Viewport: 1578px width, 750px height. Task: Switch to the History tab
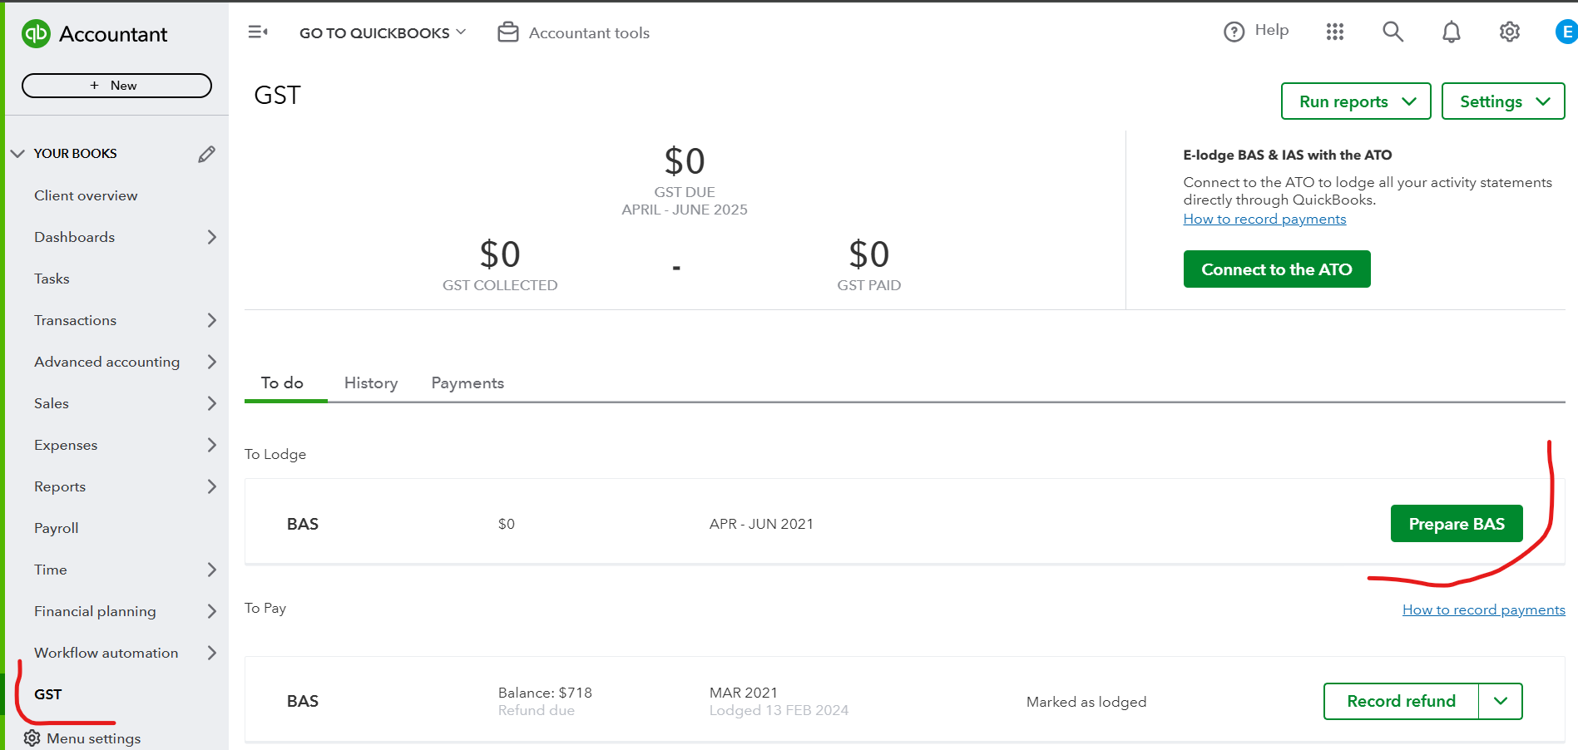(x=371, y=382)
